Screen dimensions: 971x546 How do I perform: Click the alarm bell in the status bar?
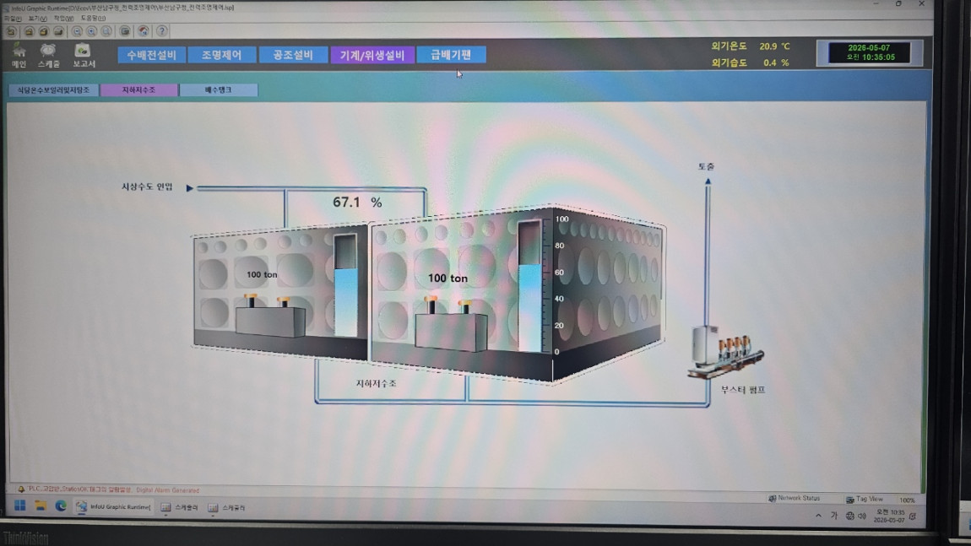[20, 489]
